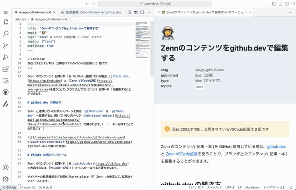Click the articles breadcrumb
The image size is (296, 190).
point(20,19)
